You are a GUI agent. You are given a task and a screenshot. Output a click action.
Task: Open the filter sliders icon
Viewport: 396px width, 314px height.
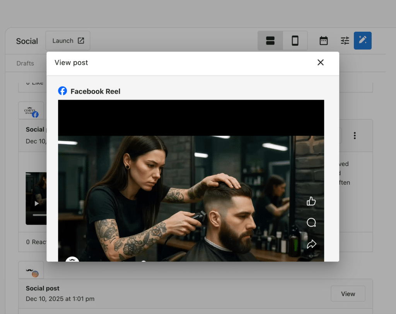coord(345,41)
